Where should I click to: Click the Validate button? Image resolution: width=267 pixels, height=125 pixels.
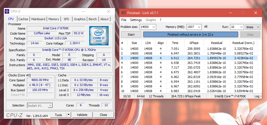point(82,115)
